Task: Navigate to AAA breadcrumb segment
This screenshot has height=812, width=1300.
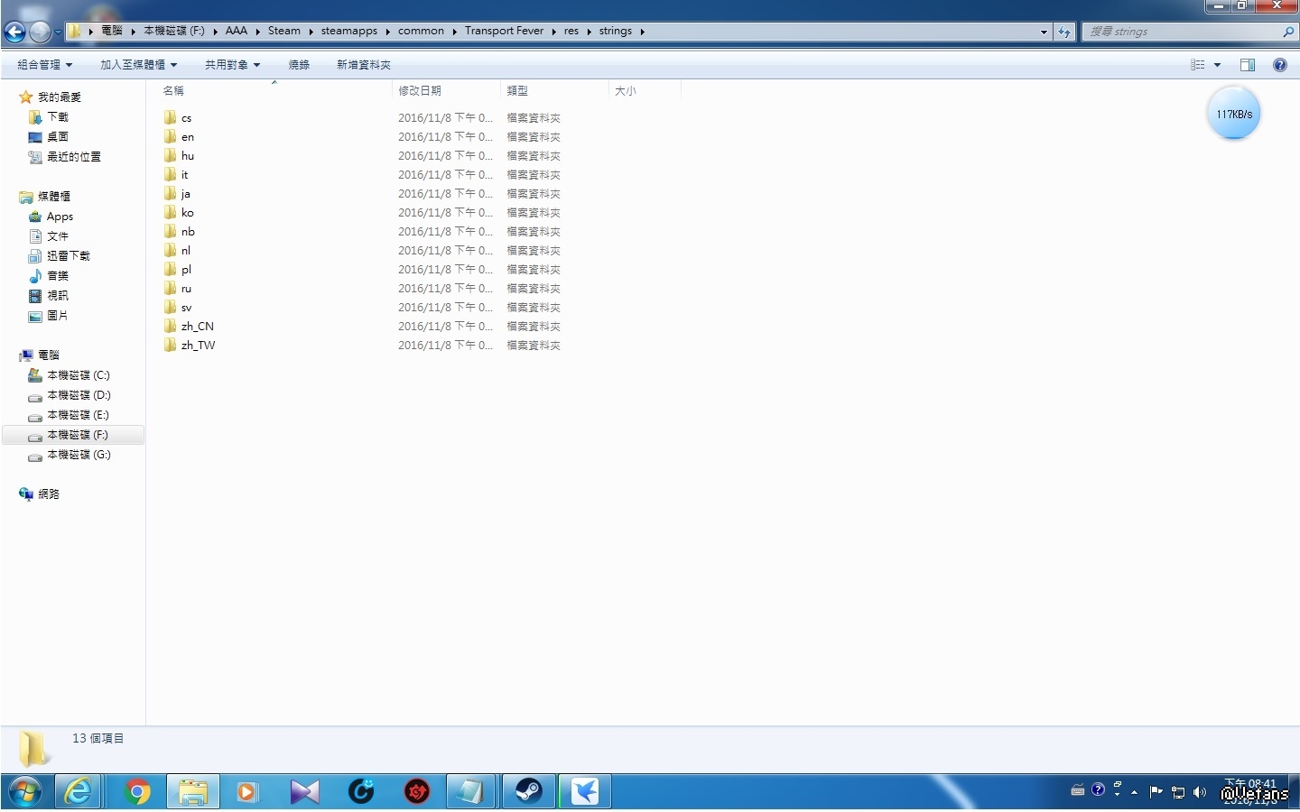Action: click(x=237, y=31)
